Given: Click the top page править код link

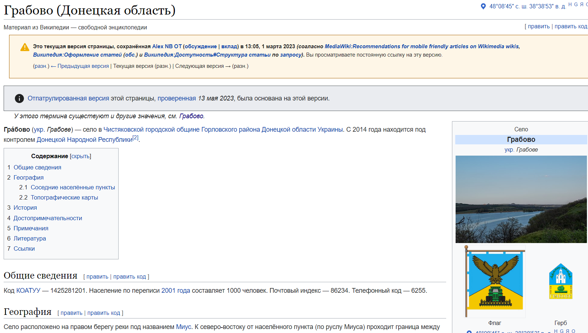Looking at the screenshot, I should pyautogui.click(x=571, y=26).
